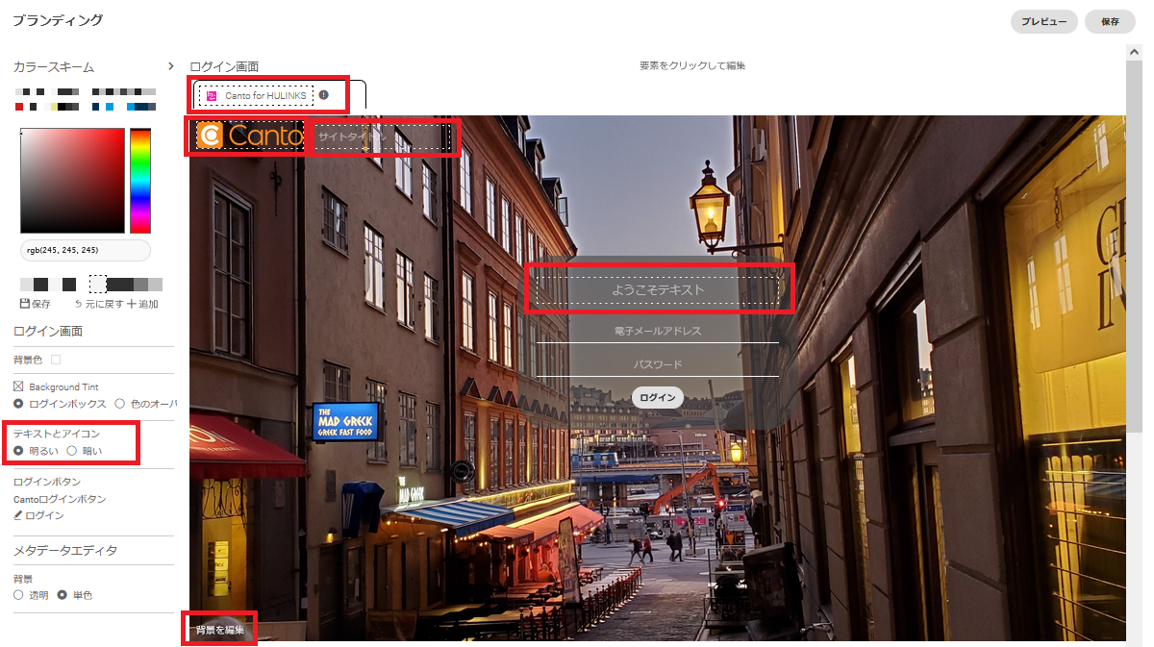Click the プレビュー button
Image resolution: width=1154 pixels, height=647 pixels.
point(1043,21)
